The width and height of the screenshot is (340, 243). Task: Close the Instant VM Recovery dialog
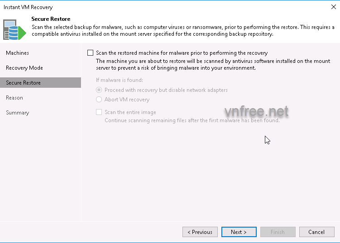pos(333,7)
